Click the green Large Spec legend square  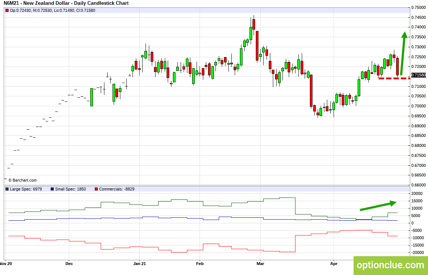pyautogui.click(x=7, y=189)
